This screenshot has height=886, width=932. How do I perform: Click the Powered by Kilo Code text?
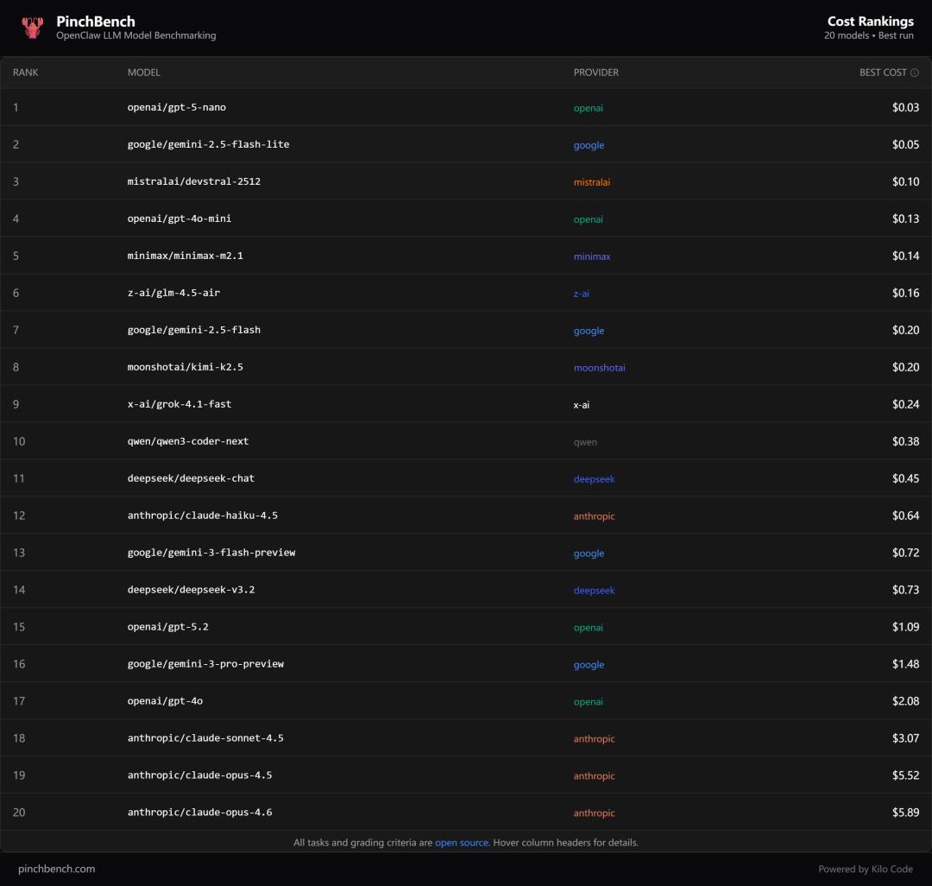pos(866,869)
